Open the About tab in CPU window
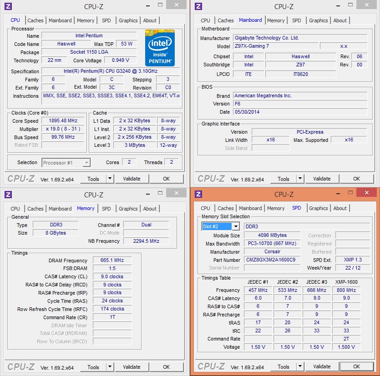 (150, 20)
